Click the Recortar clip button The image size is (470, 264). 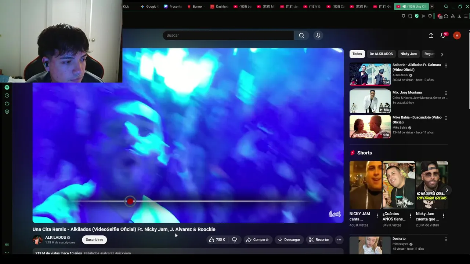[319, 239]
